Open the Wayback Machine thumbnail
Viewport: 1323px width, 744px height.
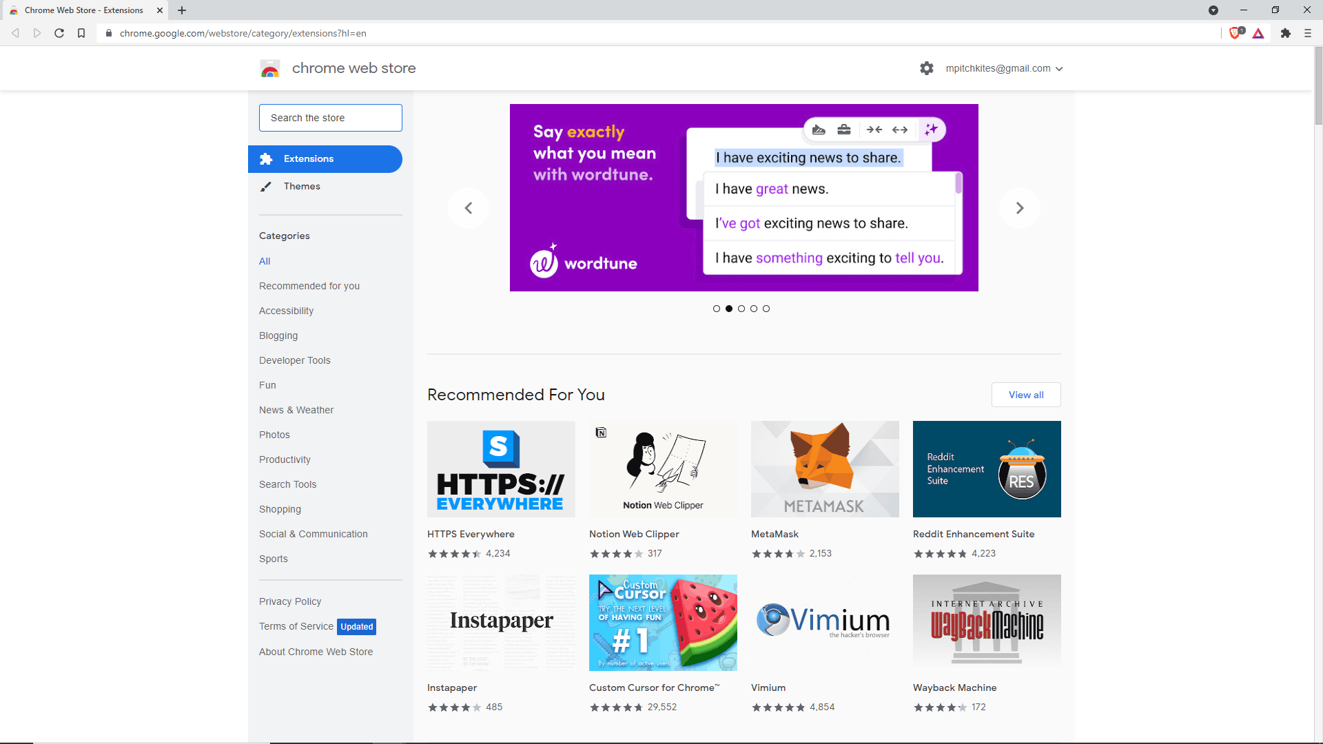coord(987,623)
